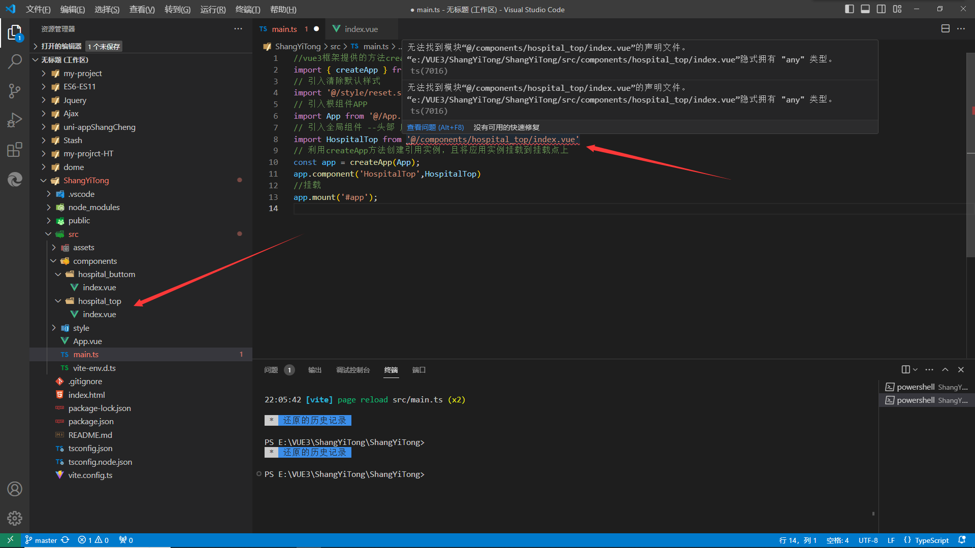Open index.vue under hospital_top folder
This screenshot has height=548, width=975.
(x=98, y=314)
